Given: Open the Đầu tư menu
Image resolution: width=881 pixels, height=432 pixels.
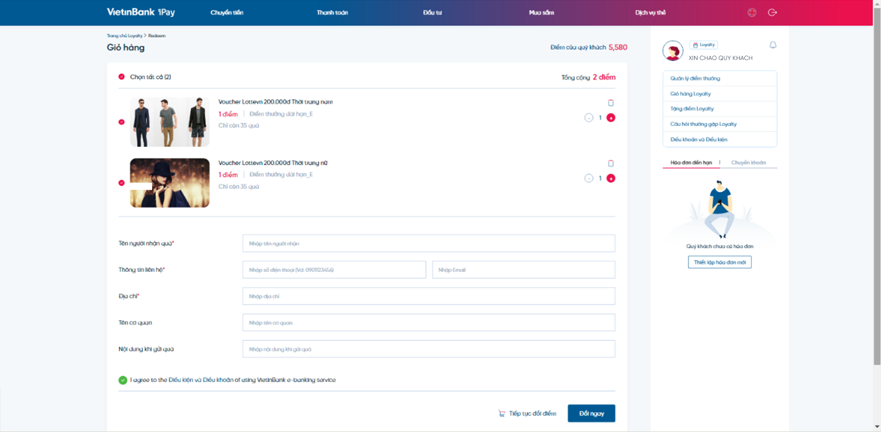Looking at the screenshot, I should tap(433, 13).
